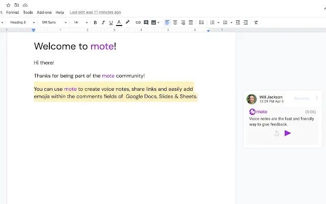This screenshot has height=204, width=326.
Task: Resolve Will Jackson's comment
Action: pos(302,98)
